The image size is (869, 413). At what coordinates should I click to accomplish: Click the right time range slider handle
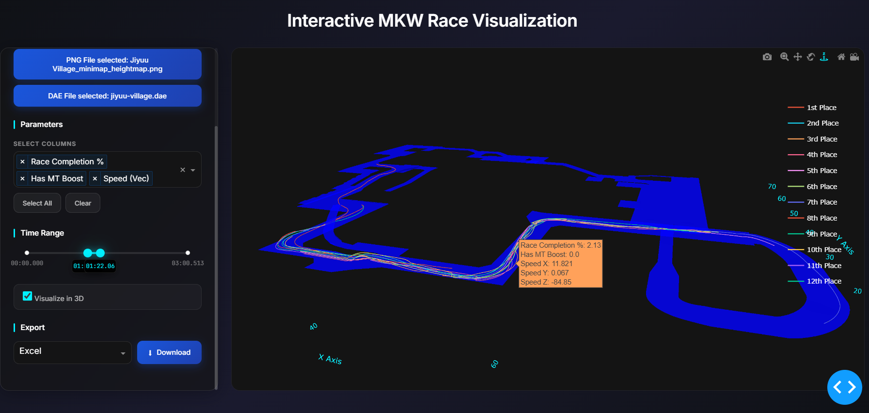pyautogui.click(x=100, y=253)
